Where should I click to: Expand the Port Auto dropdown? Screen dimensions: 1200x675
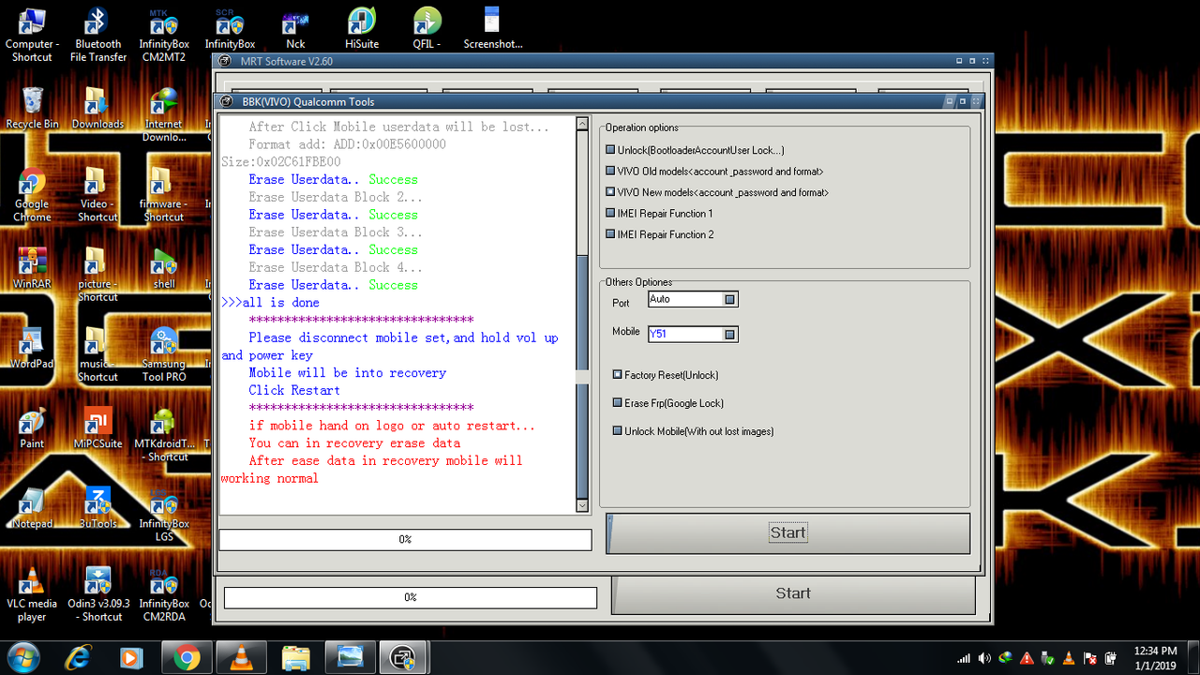[x=730, y=299]
